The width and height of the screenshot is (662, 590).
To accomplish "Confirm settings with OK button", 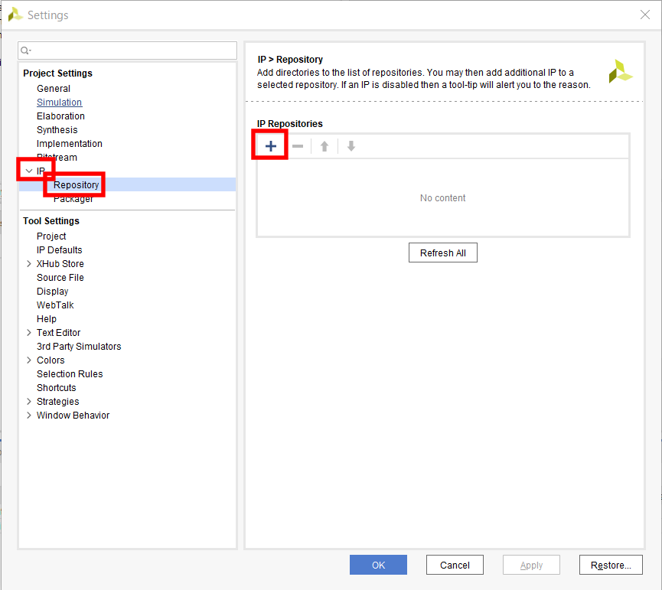I will tap(378, 565).
